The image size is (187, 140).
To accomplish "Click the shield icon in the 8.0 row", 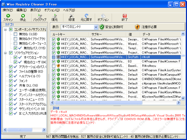I will tap(58, 61).
